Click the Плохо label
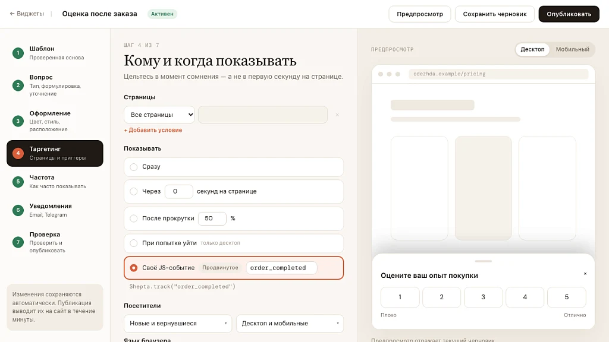Viewport: 609px width, 342px height. [x=388, y=315]
